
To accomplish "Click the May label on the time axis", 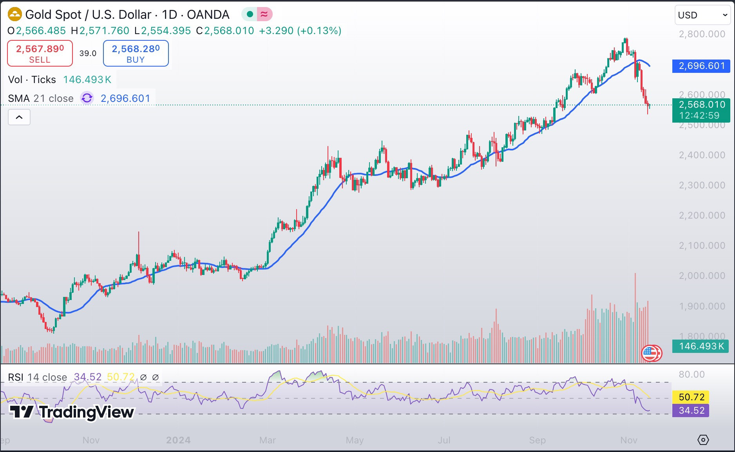I will pyautogui.click(x=355, y=440).
